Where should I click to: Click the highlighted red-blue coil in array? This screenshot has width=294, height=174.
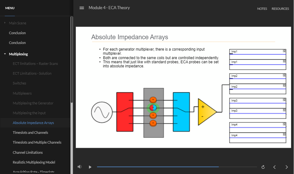(x=153, y=108)
